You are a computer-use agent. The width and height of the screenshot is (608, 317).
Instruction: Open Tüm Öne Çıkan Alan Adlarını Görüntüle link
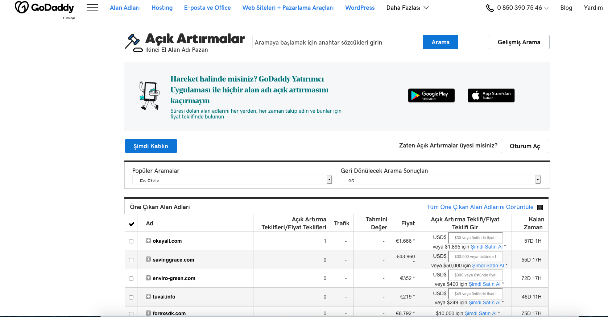[x=480, y=207]
